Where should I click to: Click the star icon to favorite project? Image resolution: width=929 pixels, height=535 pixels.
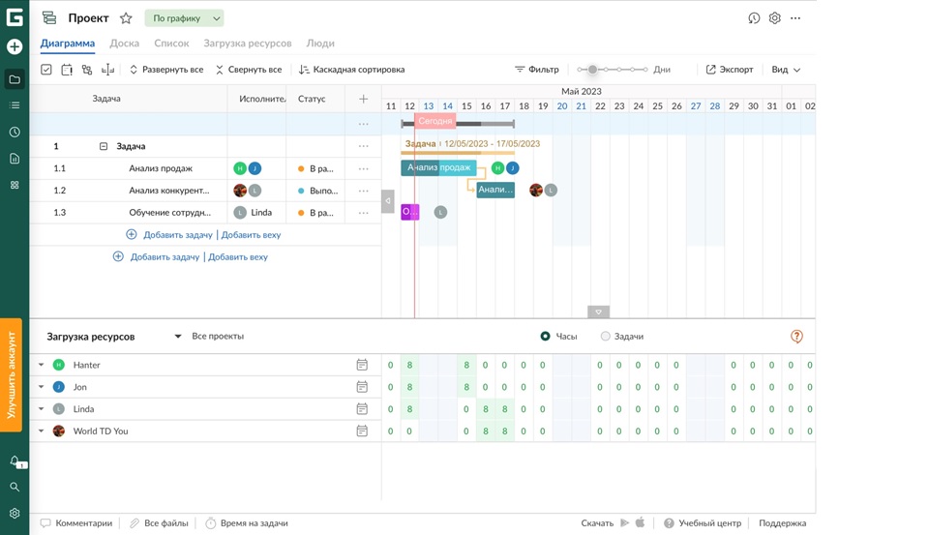coord(126,18)
